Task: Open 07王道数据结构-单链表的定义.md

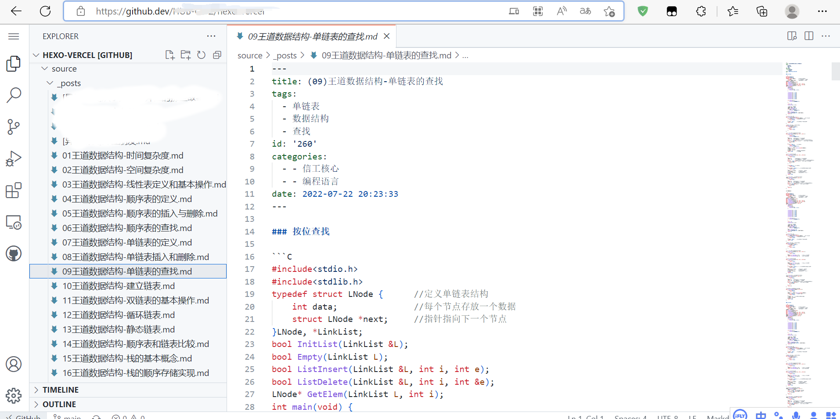Action: tap(127, 242)
